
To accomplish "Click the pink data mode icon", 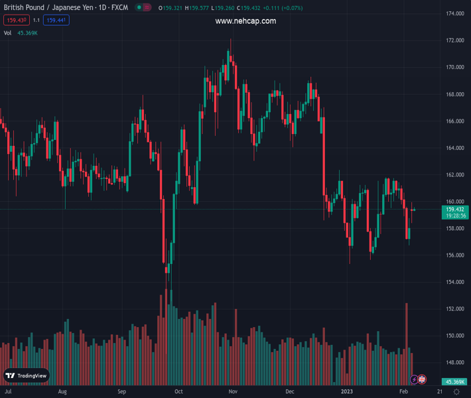I will tap(147, 7).
